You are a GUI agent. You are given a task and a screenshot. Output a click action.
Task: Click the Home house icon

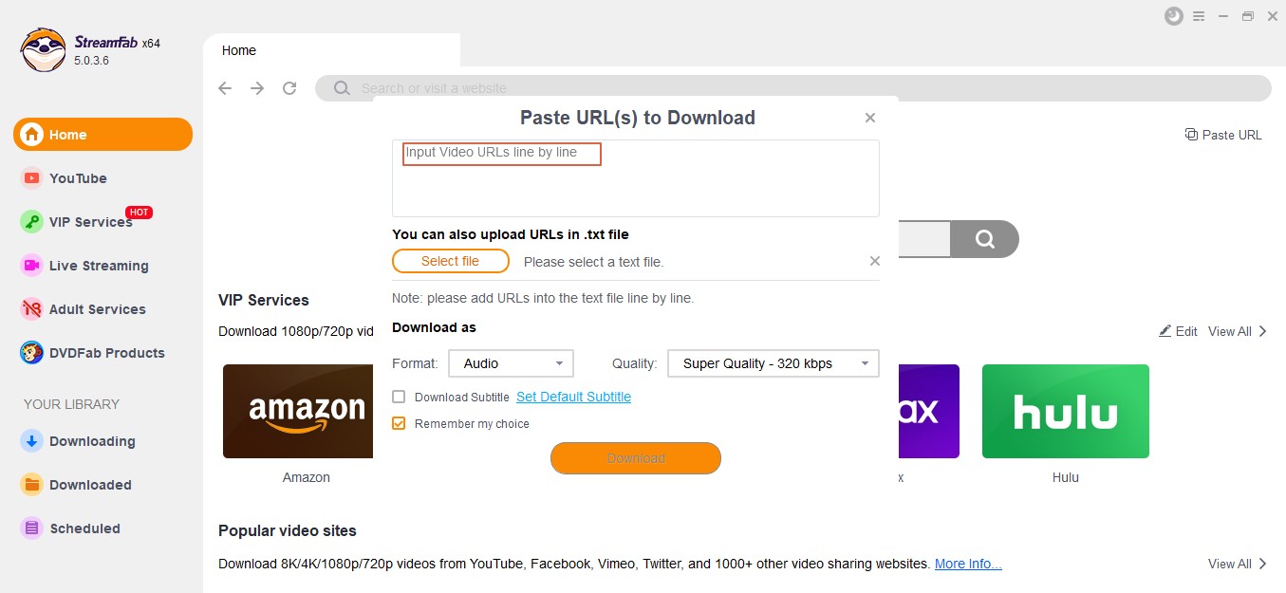pyautogui.click(x=32, y=135)
